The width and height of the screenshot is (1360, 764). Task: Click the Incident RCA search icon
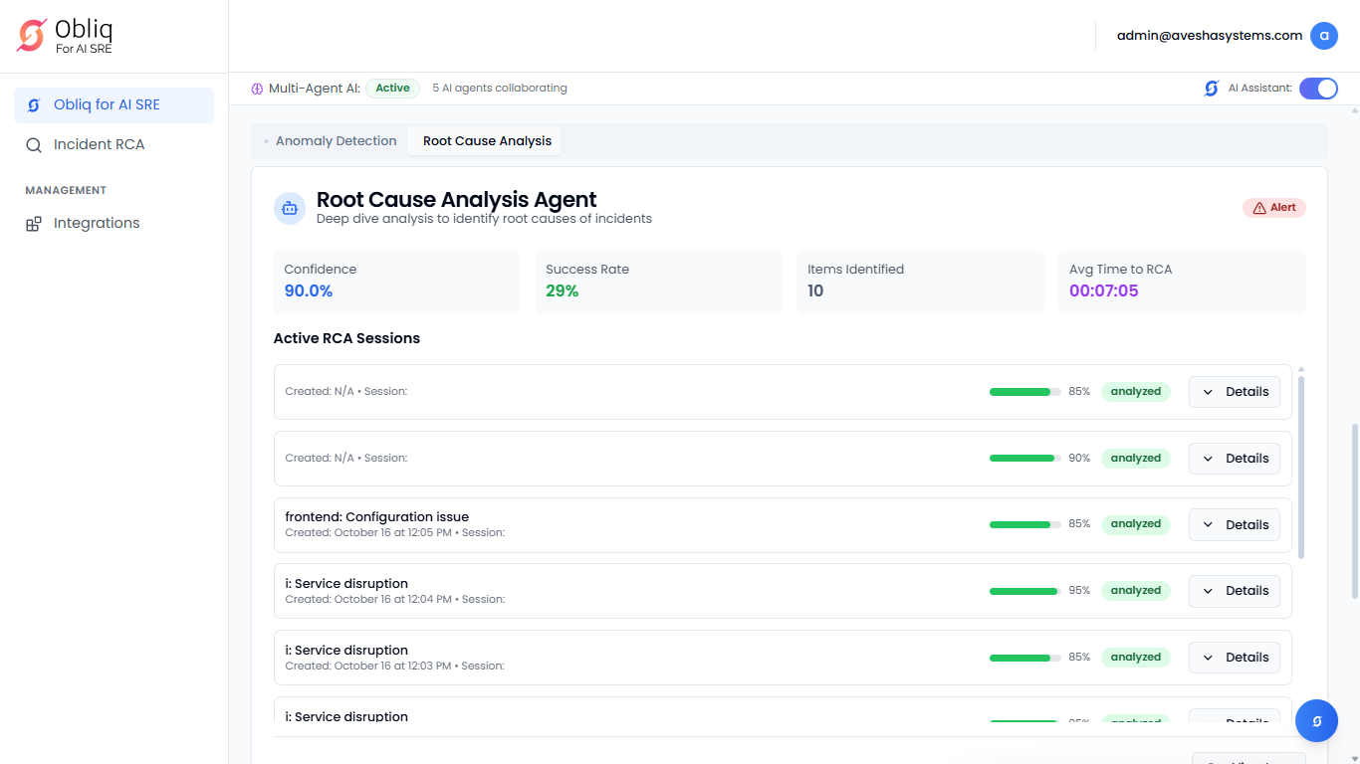(34, 145)
